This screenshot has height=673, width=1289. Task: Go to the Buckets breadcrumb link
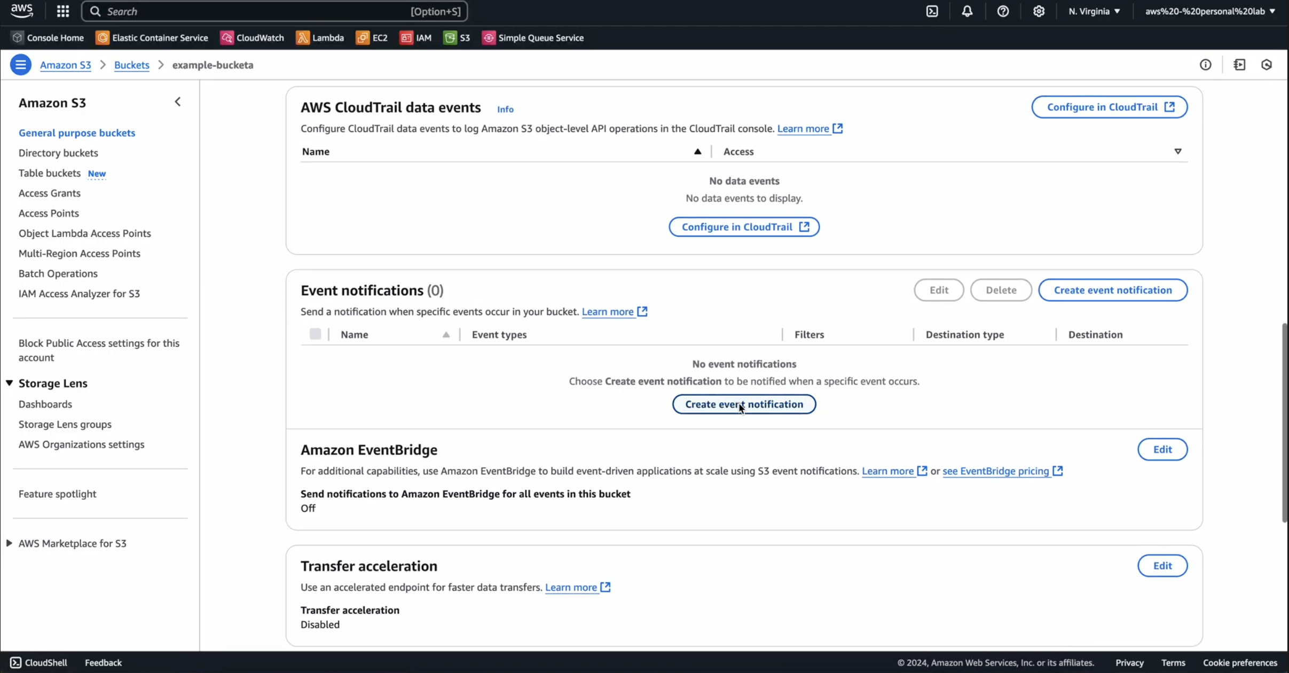(131, 65)
